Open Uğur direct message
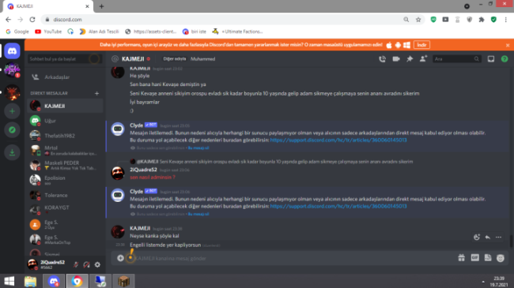 pyautogui.click(x=65, y=121)
